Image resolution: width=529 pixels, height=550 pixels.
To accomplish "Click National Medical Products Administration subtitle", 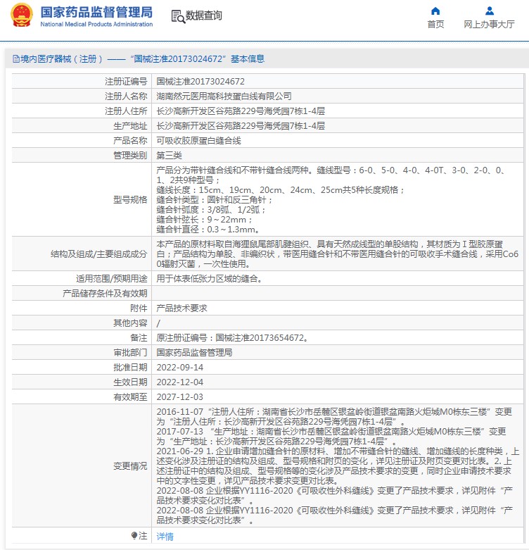I will (96, 24).
